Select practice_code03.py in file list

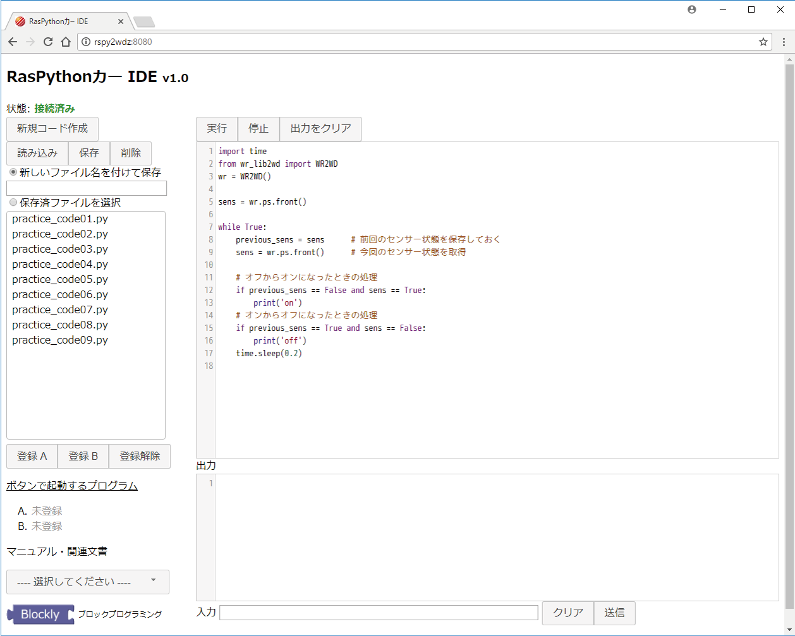pos(86,249)
